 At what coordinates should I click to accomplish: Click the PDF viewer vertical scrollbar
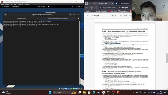pyautogui.click(x=167, y=58)
